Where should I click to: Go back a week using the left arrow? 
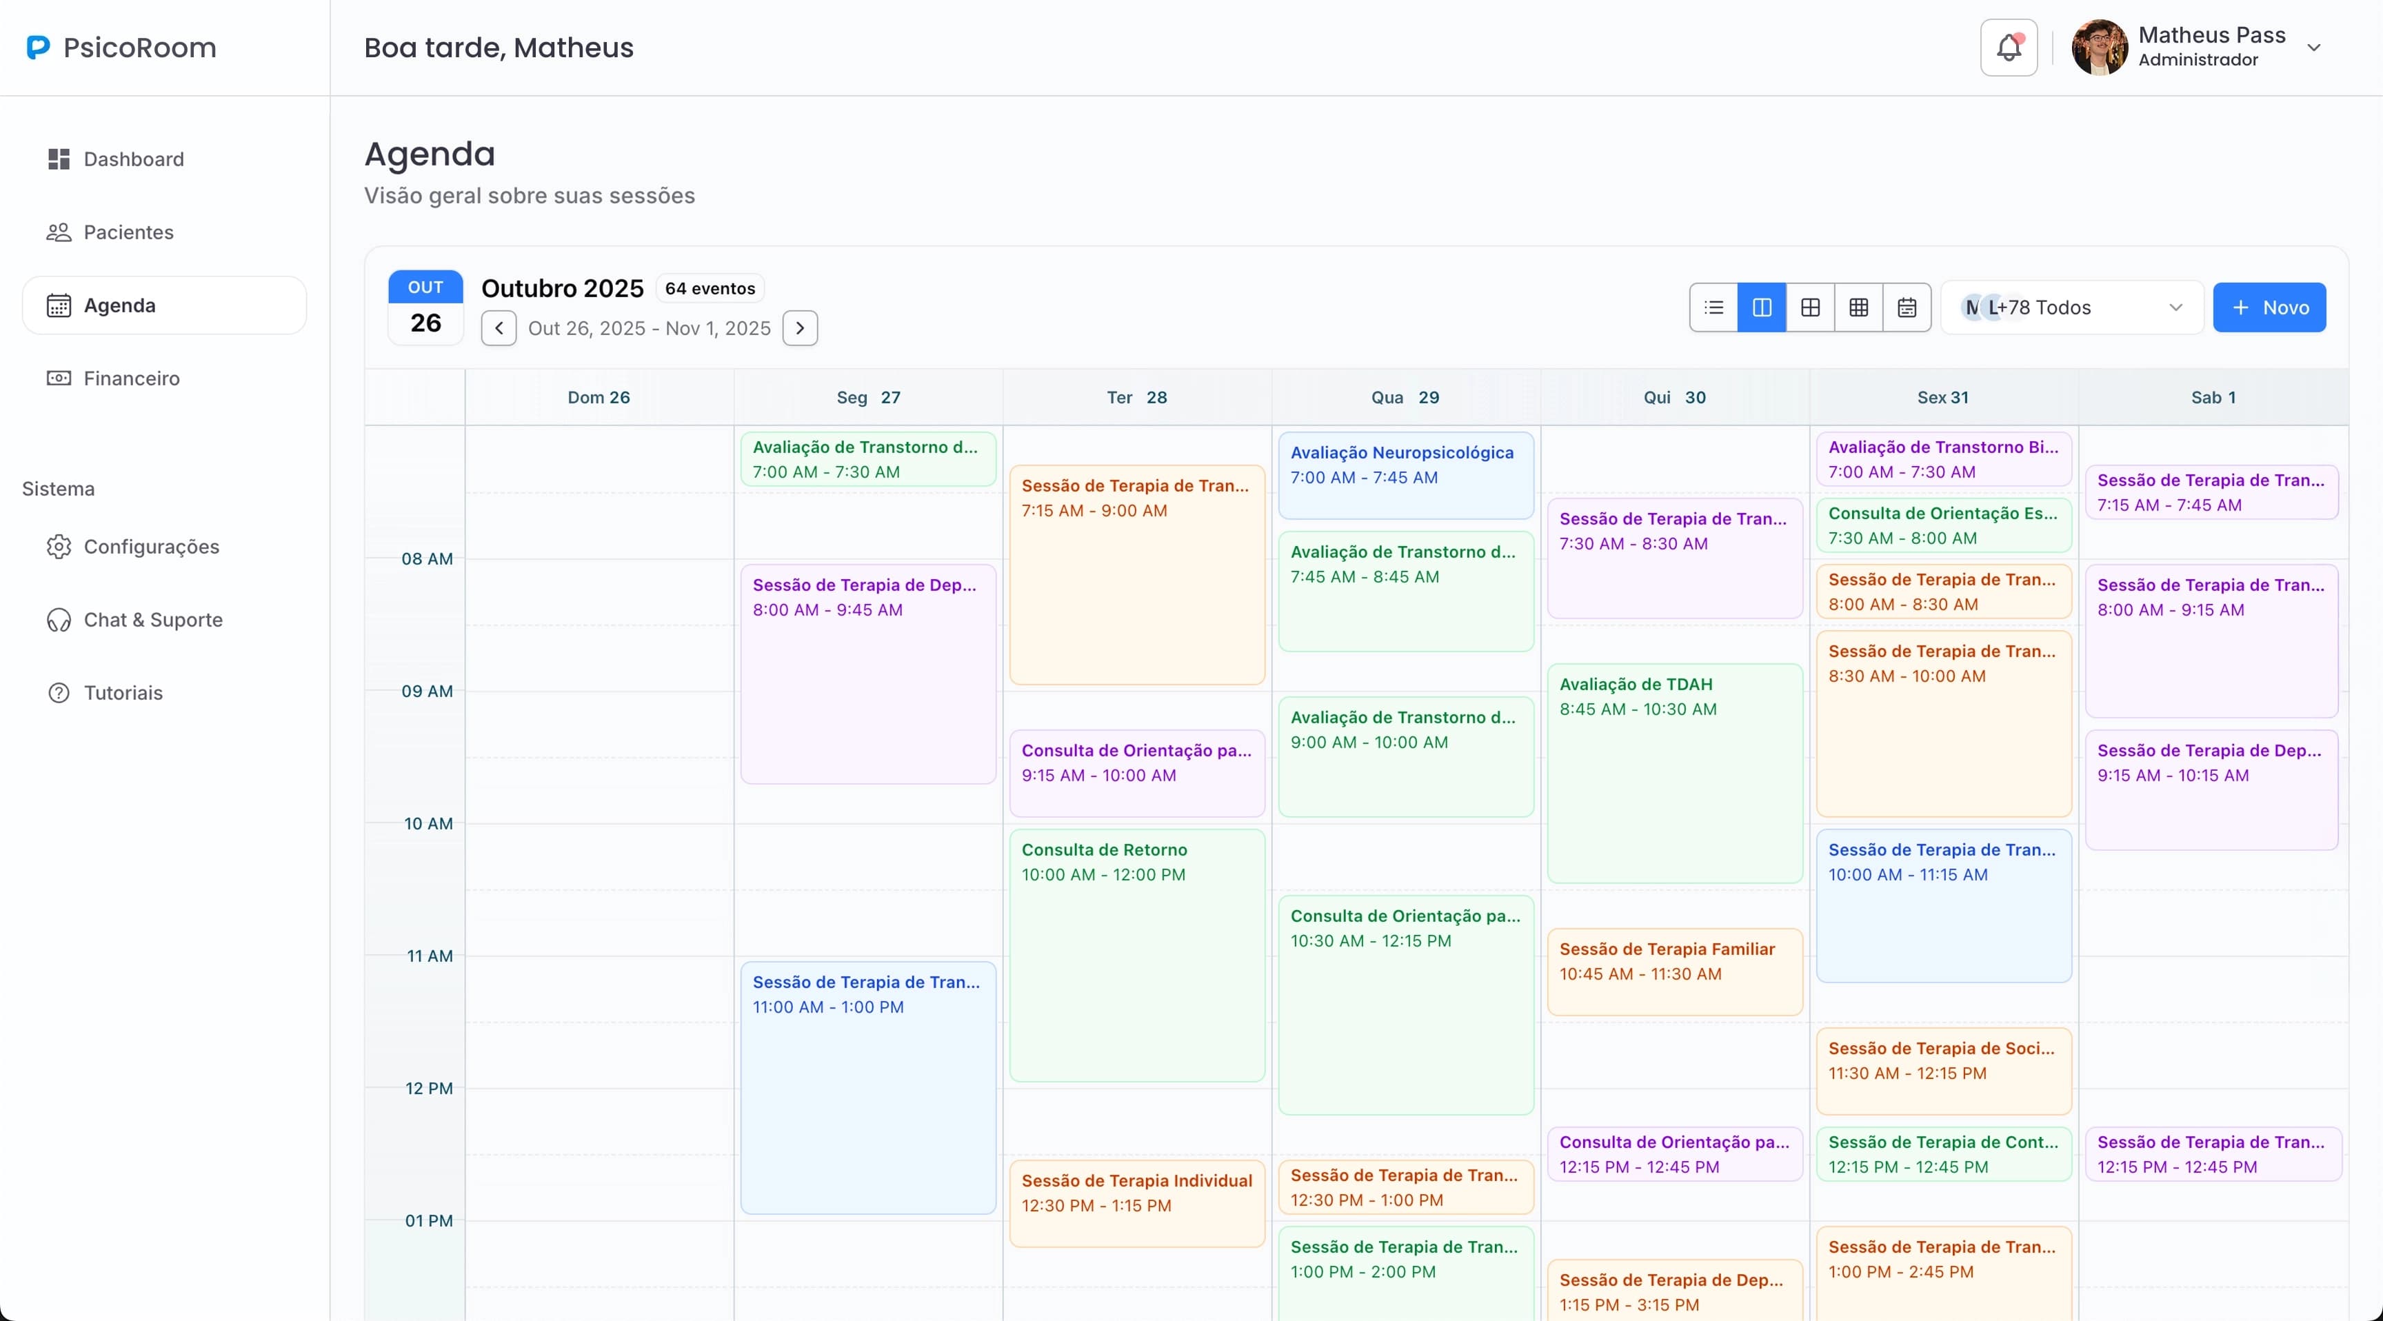point(499,328)
